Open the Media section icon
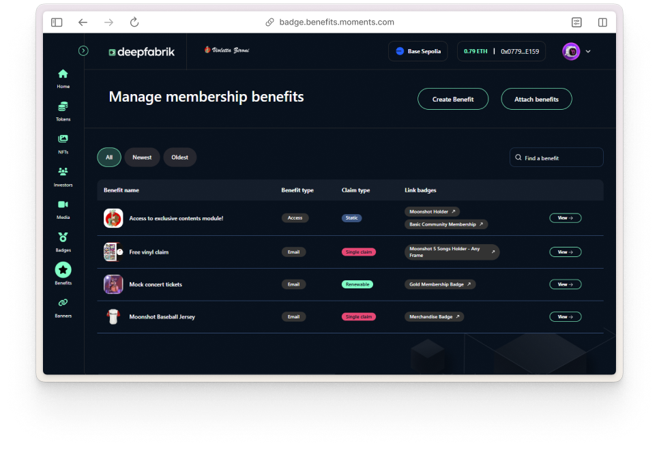This screenshot has width=659, height=450. coord(63,205)
